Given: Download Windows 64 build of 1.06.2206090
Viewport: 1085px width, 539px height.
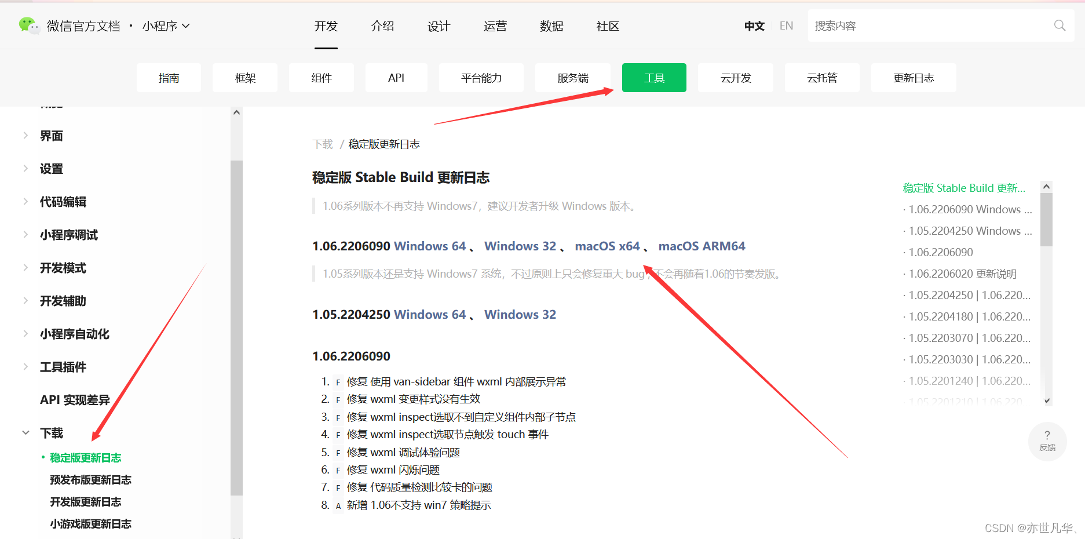Looking at the screenshot, I should (x=429, y=246).
